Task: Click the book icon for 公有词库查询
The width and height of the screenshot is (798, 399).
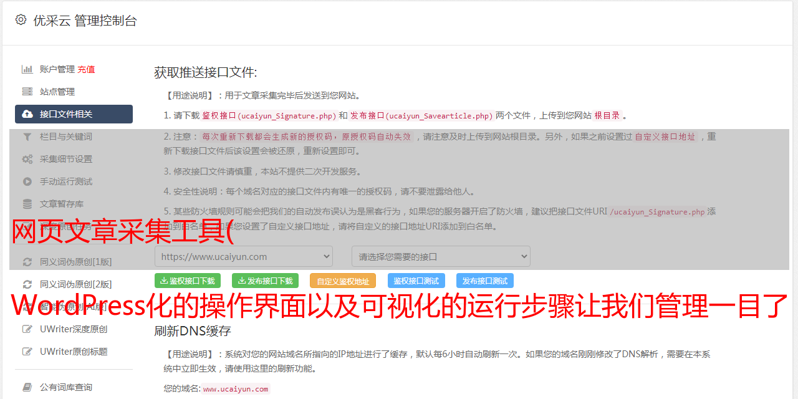Action: 27,387
